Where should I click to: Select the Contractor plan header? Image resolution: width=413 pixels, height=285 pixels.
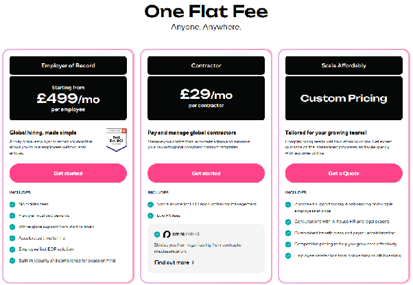coord(206,65)
